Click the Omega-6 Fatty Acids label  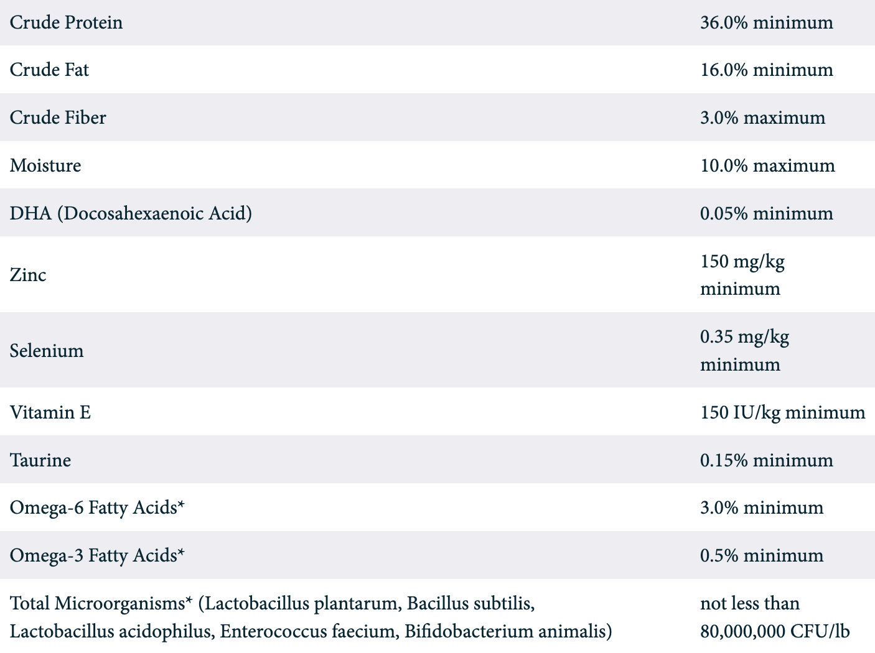point(97,508)
